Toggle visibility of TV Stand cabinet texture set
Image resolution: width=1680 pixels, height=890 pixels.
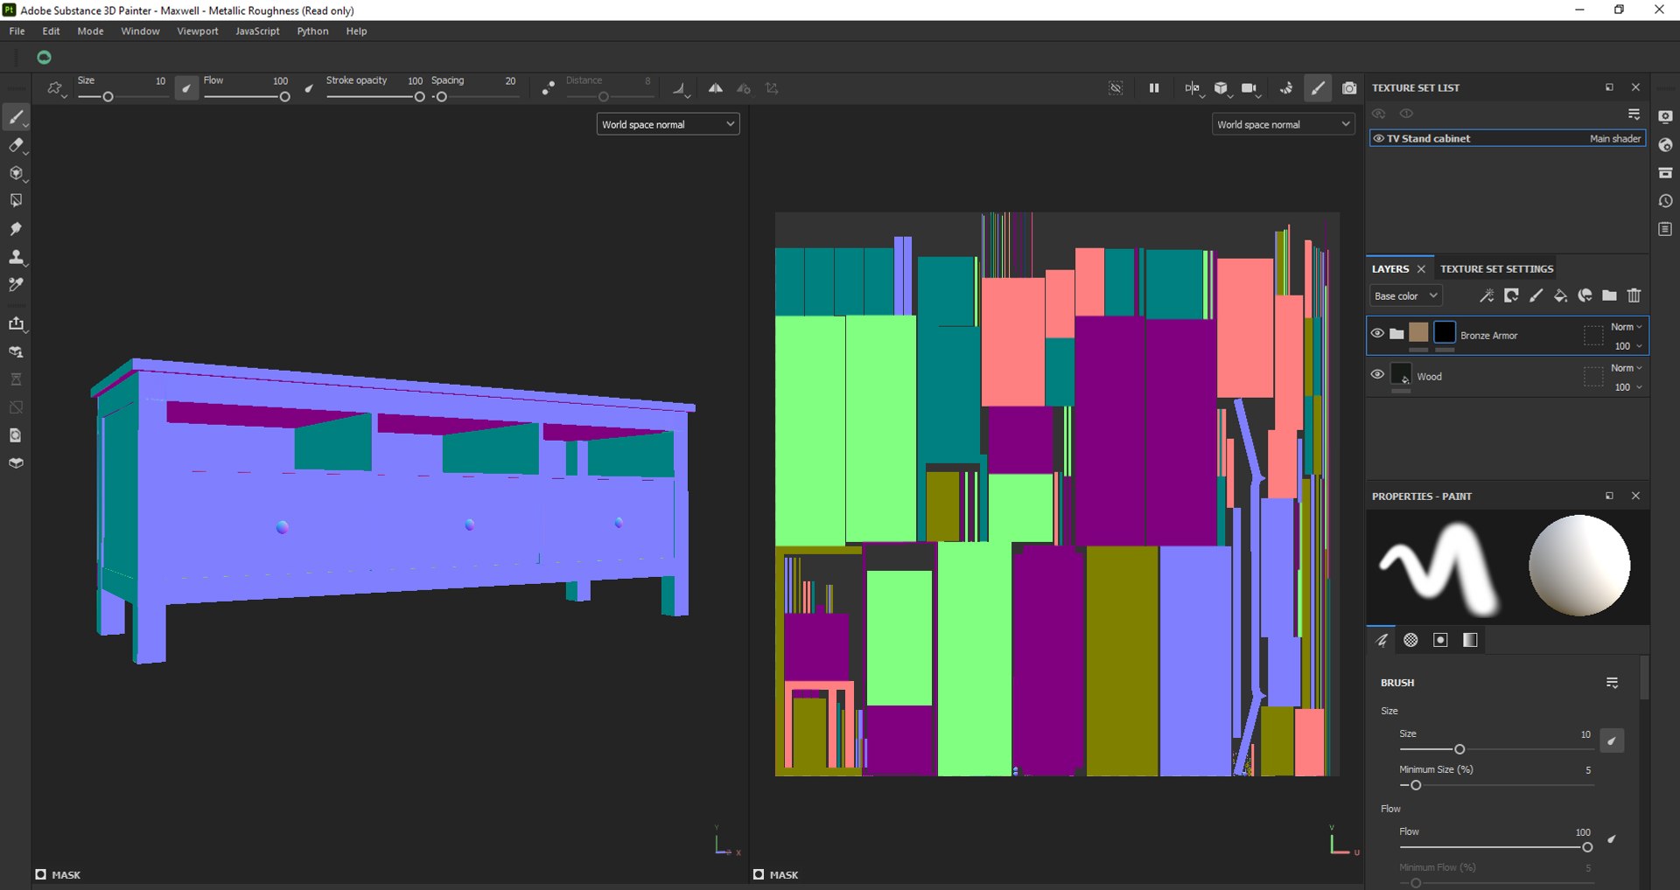coord(1378,138)
